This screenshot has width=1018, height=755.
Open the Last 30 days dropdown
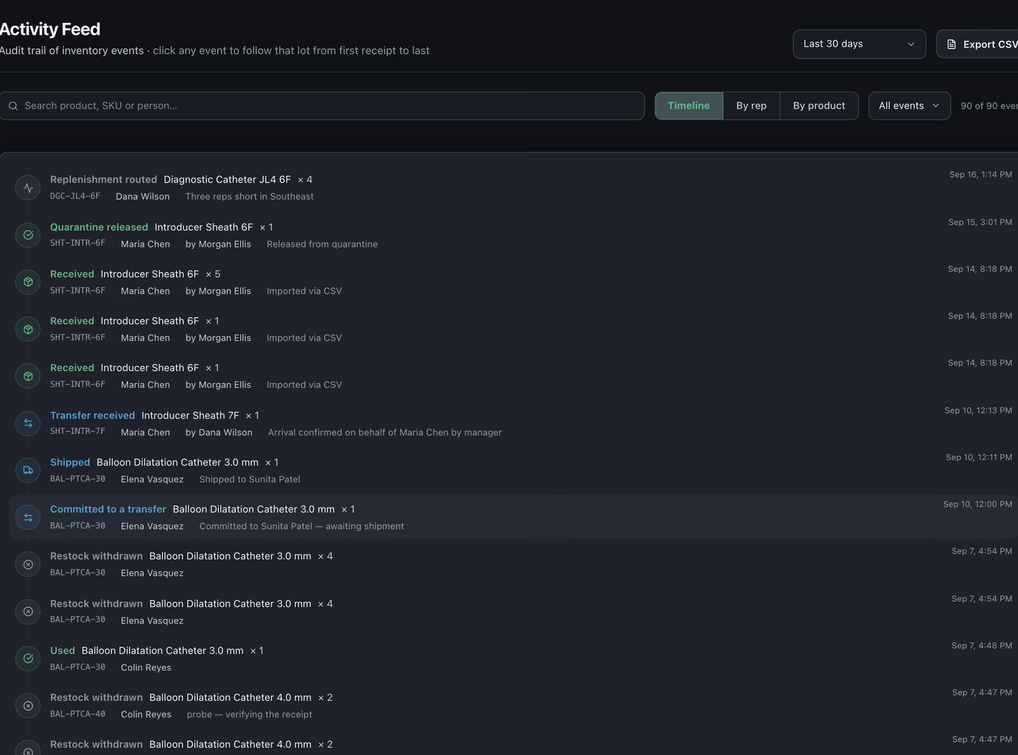click(859, 44)
